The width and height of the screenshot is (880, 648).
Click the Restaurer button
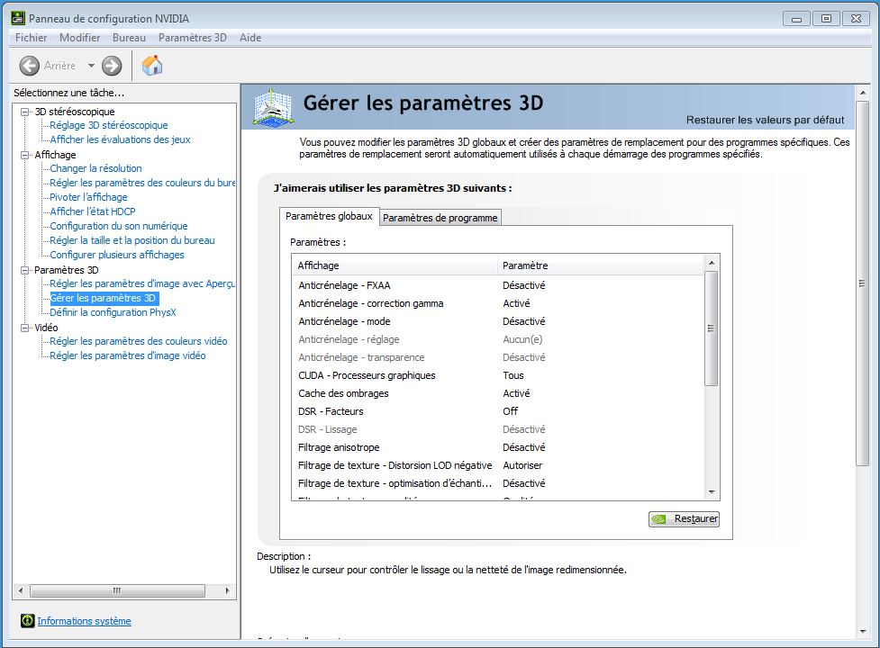684,519
